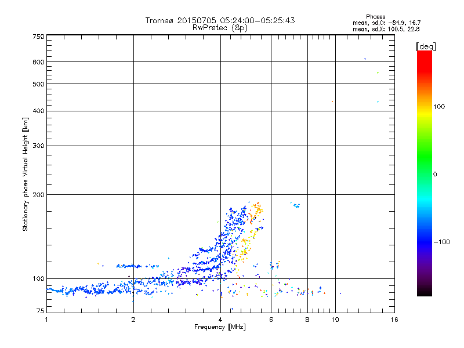Viewport: 464px width, 348px height.
Task: Click the '200' y-axis label
Action: coord(38,195)
